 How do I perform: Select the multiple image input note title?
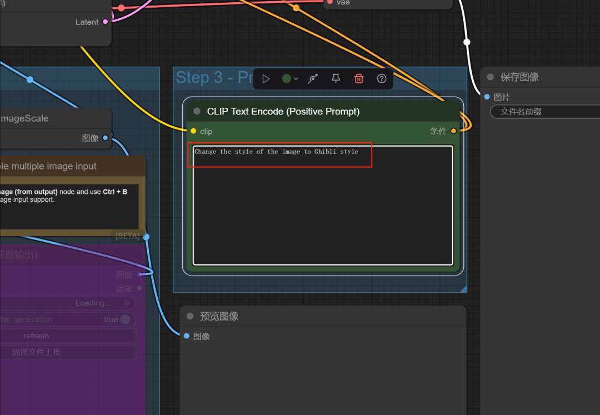tap(48, 166)
